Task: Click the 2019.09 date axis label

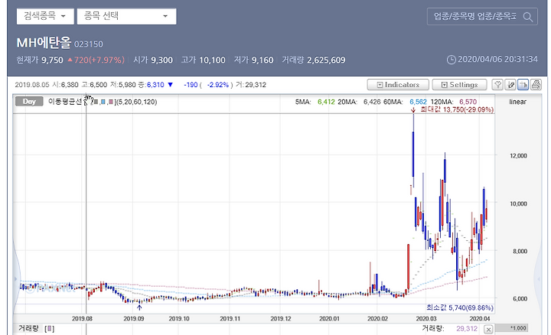Action: [x=134, y=319]
